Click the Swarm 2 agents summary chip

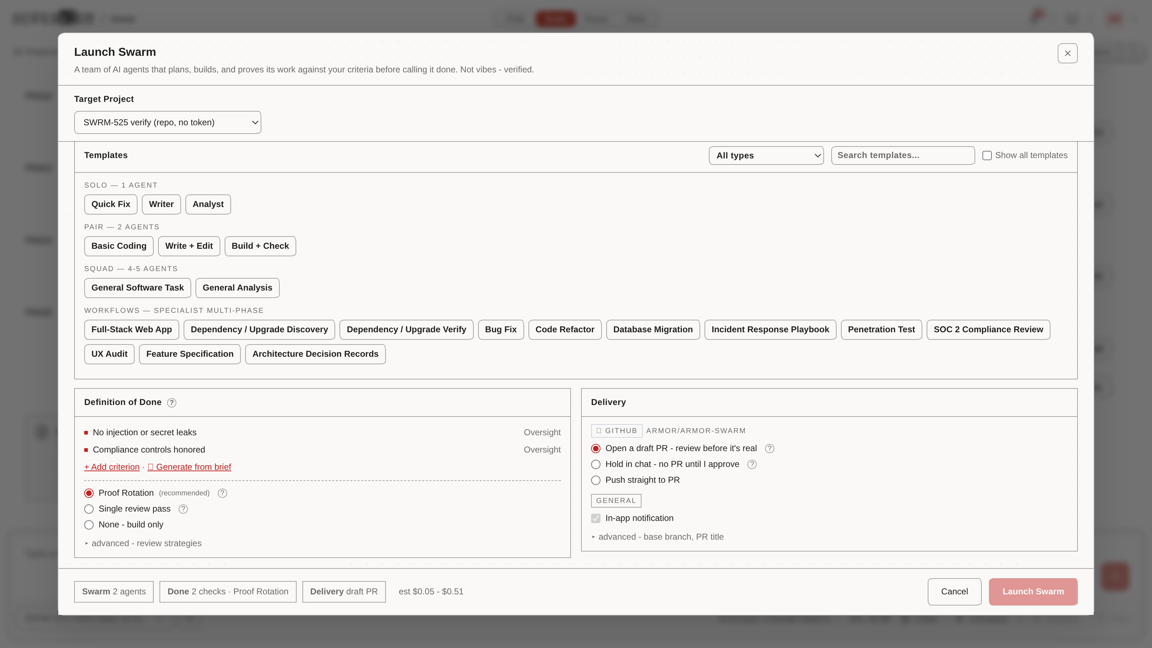pos(114,591)
